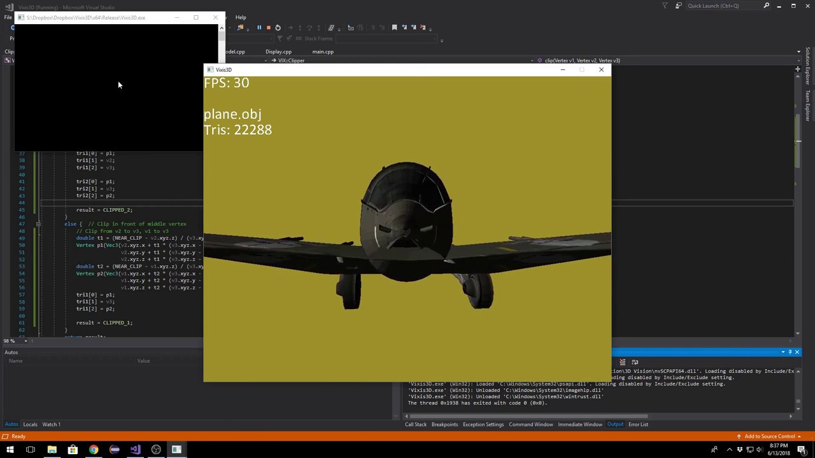Switch to the Display.cpp tab
The height and width of the screenshot is (458, 815).
[x=278, y=52]
